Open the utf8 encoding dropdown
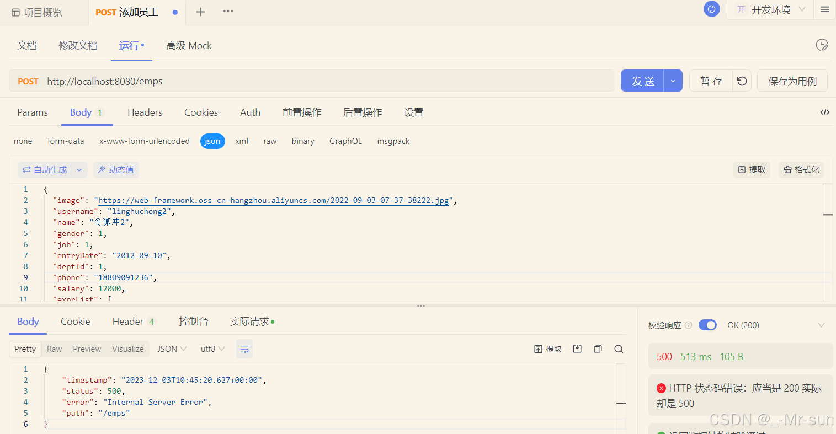The height and width of the screenshot is (434, 836). (x=212, y=349)
